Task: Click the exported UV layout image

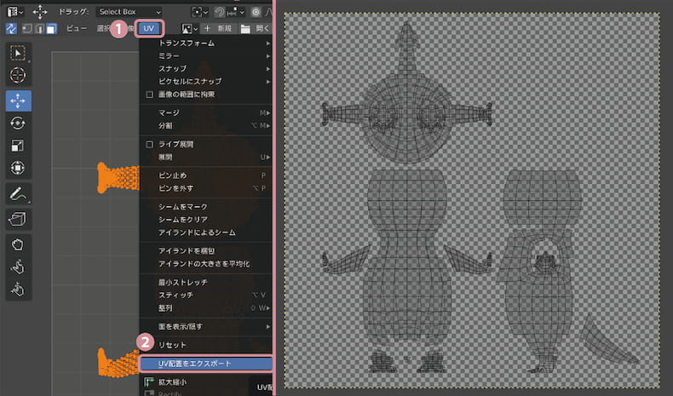Action: coord(472,200)
